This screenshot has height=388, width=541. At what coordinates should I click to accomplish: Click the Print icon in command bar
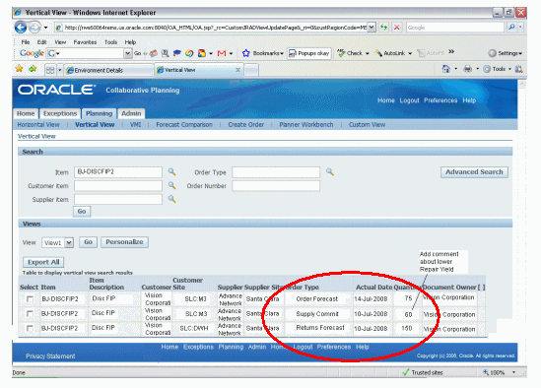tap(467, 69)
